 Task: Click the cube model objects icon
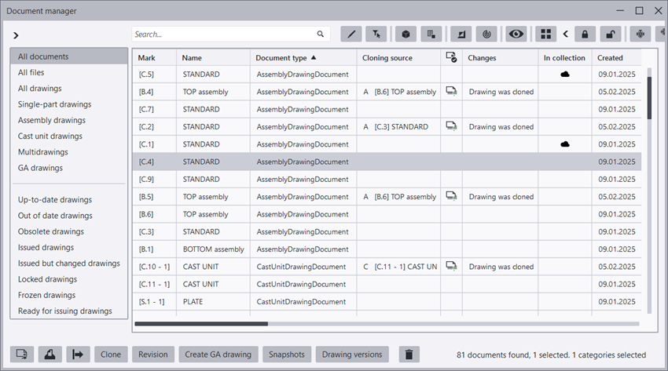point(405,35)
